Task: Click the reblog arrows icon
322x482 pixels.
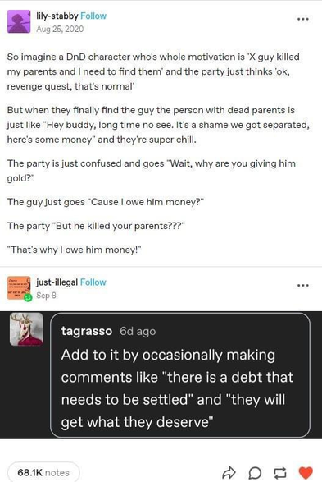Action: [x=279, y=473]
